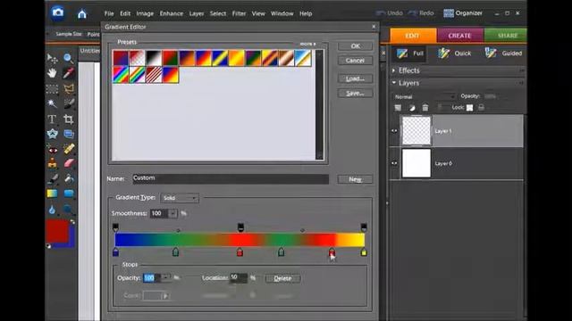Select the Healing Brush bandage tool
This screenshot has width=572, height=321.
coord(68,149)
